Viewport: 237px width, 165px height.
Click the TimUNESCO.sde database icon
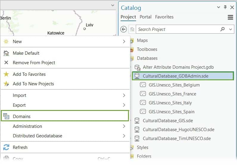pos(137,139)
